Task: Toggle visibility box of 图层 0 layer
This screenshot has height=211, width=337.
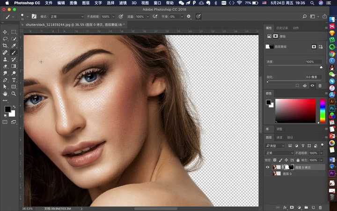Action: [268, 173]
